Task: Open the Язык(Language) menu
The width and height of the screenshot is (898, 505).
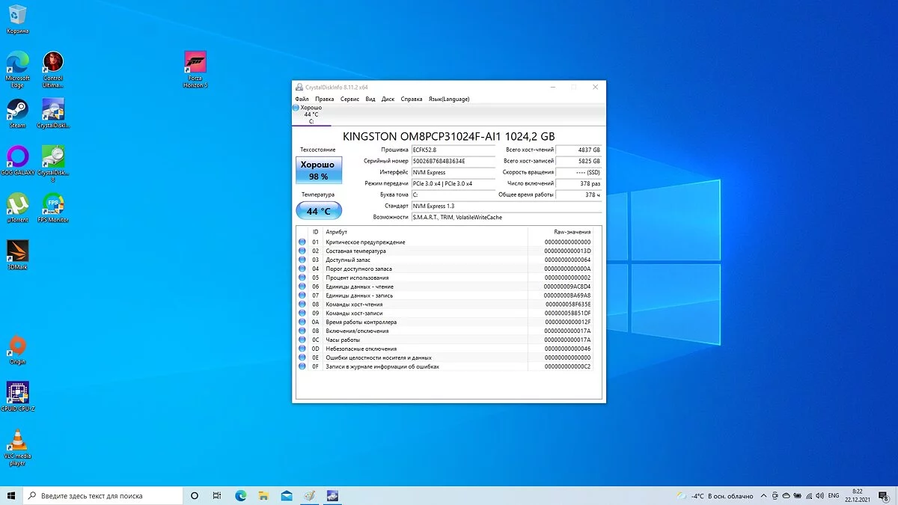Action: (x=449, y=99)
